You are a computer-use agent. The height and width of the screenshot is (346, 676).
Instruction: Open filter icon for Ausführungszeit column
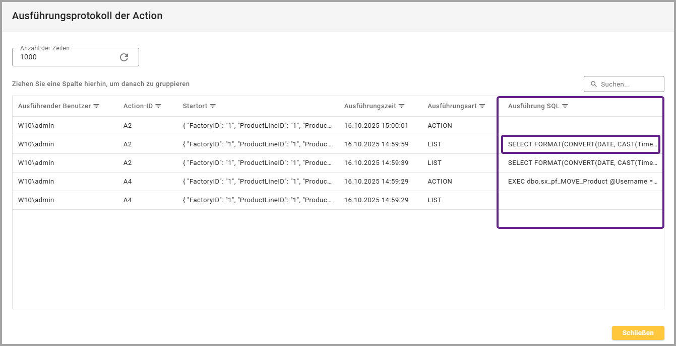click(x=401, y=106)
